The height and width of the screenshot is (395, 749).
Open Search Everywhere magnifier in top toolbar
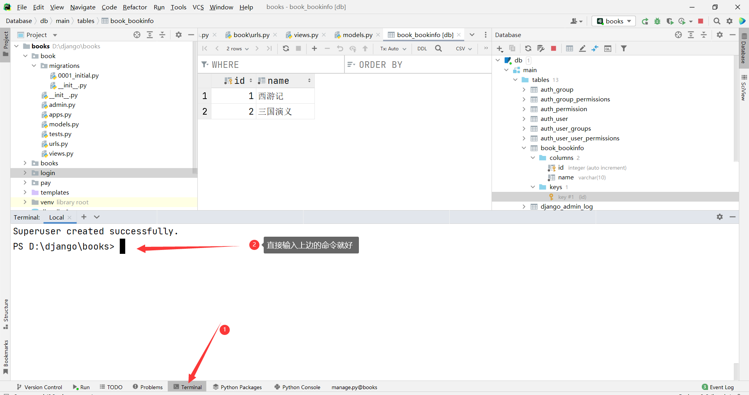(x=717, y=21)
